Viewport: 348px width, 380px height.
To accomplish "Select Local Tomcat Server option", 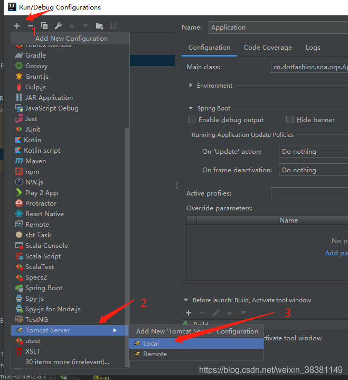I will (196, 344).
